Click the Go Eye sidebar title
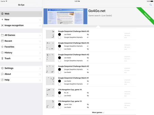This screenshot has height=115, width=154. tap(21, 5)
